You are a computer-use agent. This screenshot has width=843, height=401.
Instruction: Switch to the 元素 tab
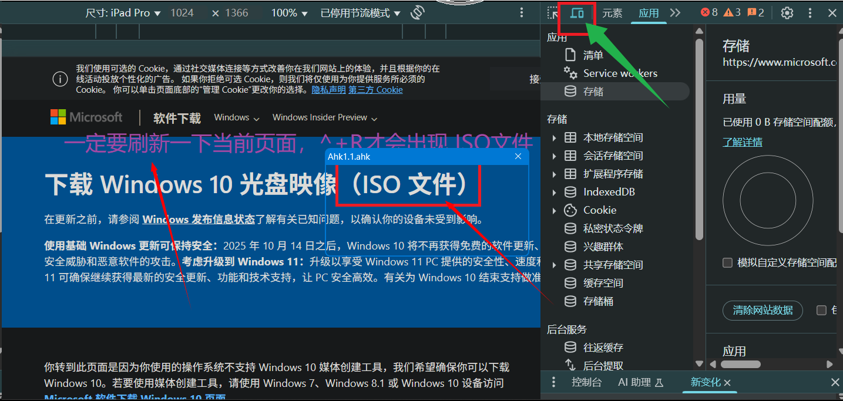point(612,13)
